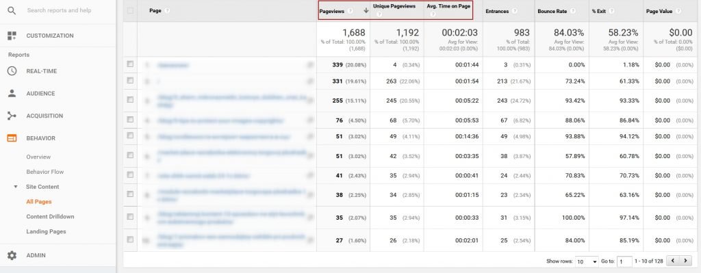Click the search magnifier icon in sidebar
This screenshot has height=273, width=701.
pyautogui.click(x=12, y=10)
